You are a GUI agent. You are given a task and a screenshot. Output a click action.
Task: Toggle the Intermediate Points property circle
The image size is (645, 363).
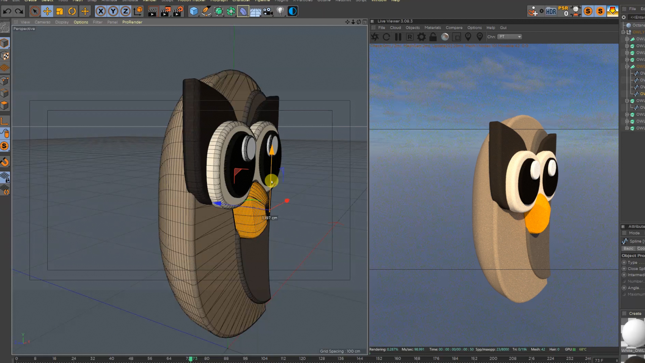(x=624, y=275)
